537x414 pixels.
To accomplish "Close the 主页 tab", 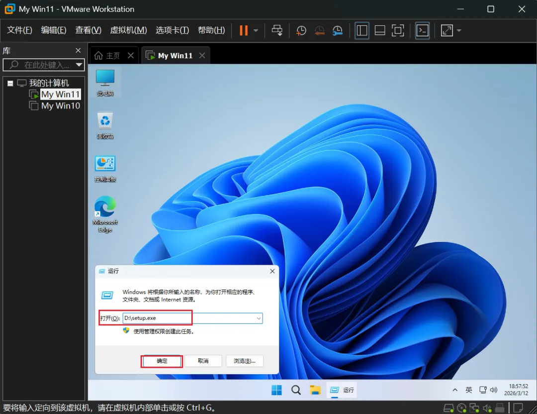I will (x=131, y=56).
